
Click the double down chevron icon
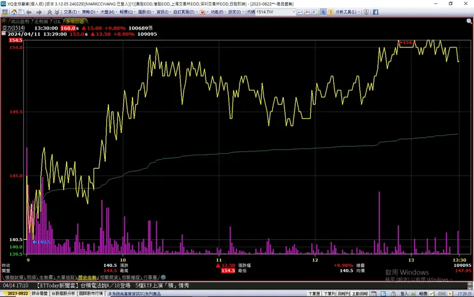click(56, 12)
